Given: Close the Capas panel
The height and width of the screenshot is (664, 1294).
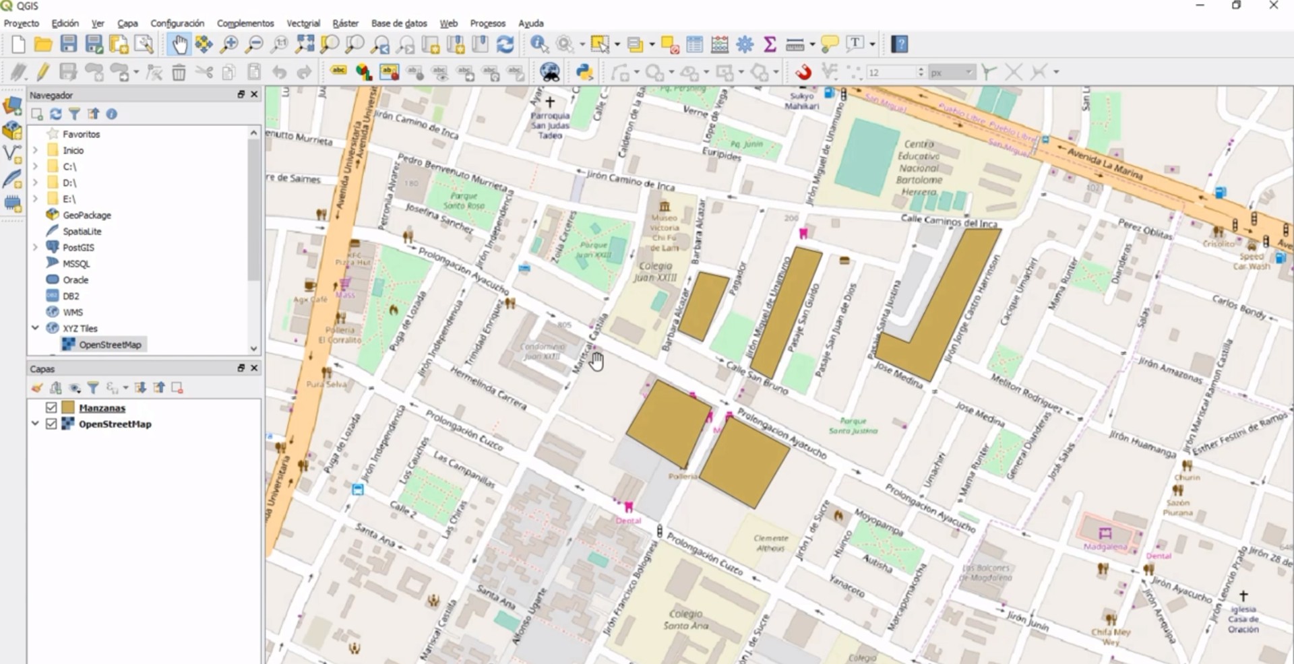Looking at the screenshot, I should [x=254, y=368].
